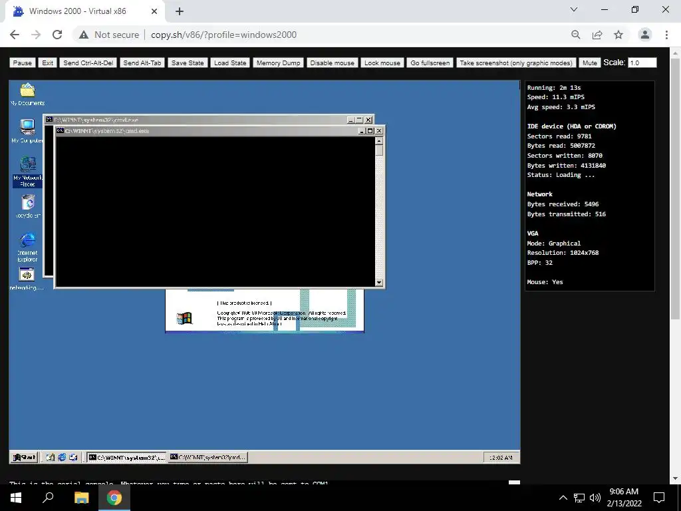Click the cmd window scrollbar thumb
The height and width of the screenshot is (511, 681).
379,150
